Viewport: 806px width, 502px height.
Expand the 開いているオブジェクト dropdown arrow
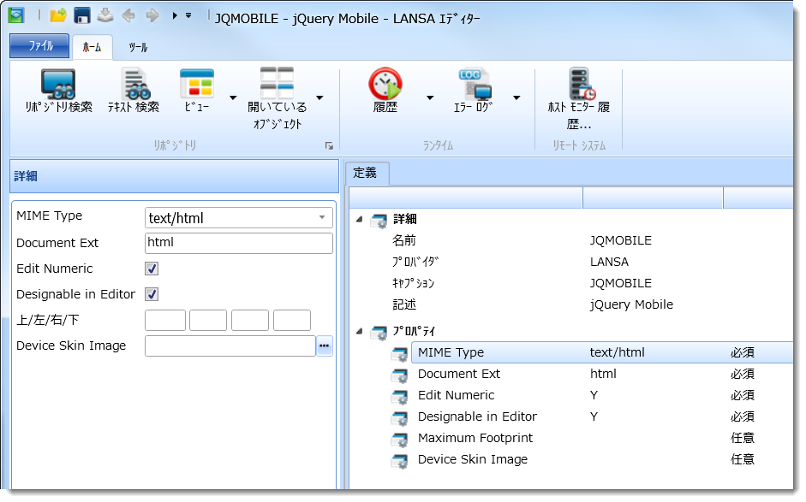[319, 97]
